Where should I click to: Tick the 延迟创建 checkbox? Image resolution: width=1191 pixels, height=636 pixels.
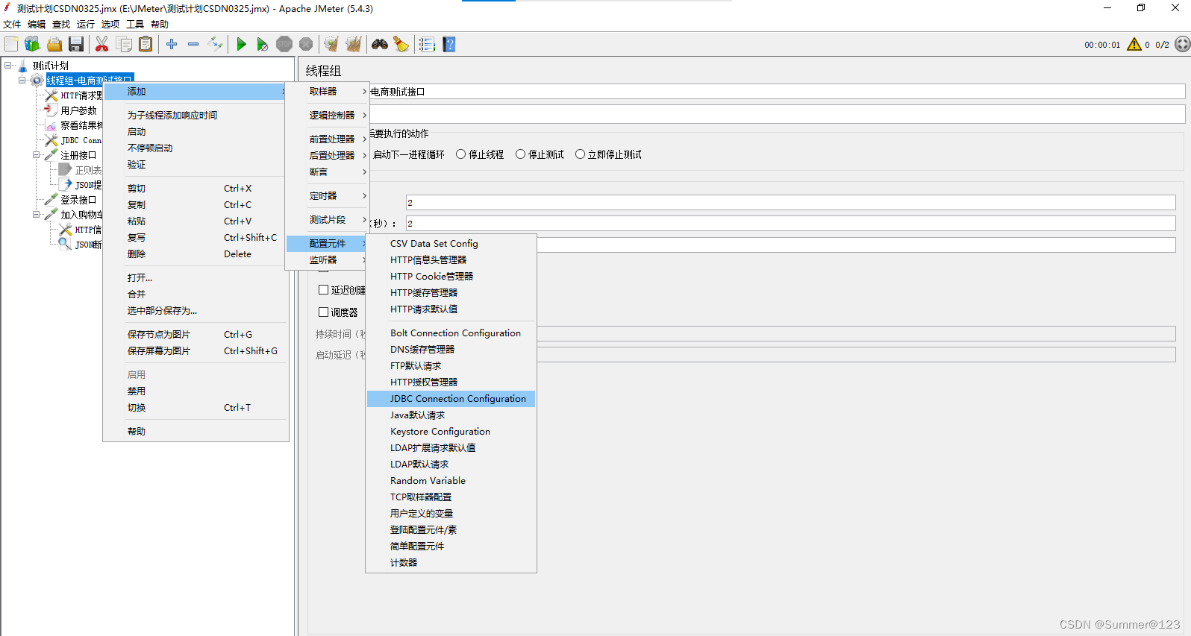[324, 290]
